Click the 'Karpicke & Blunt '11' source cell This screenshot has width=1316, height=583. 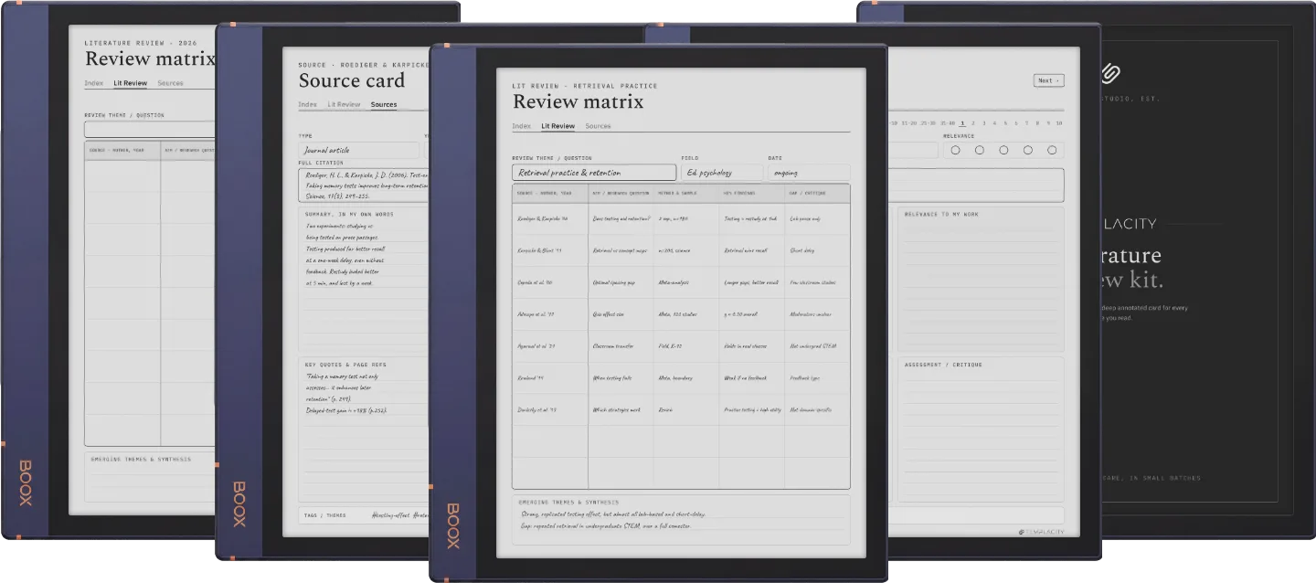550,250
